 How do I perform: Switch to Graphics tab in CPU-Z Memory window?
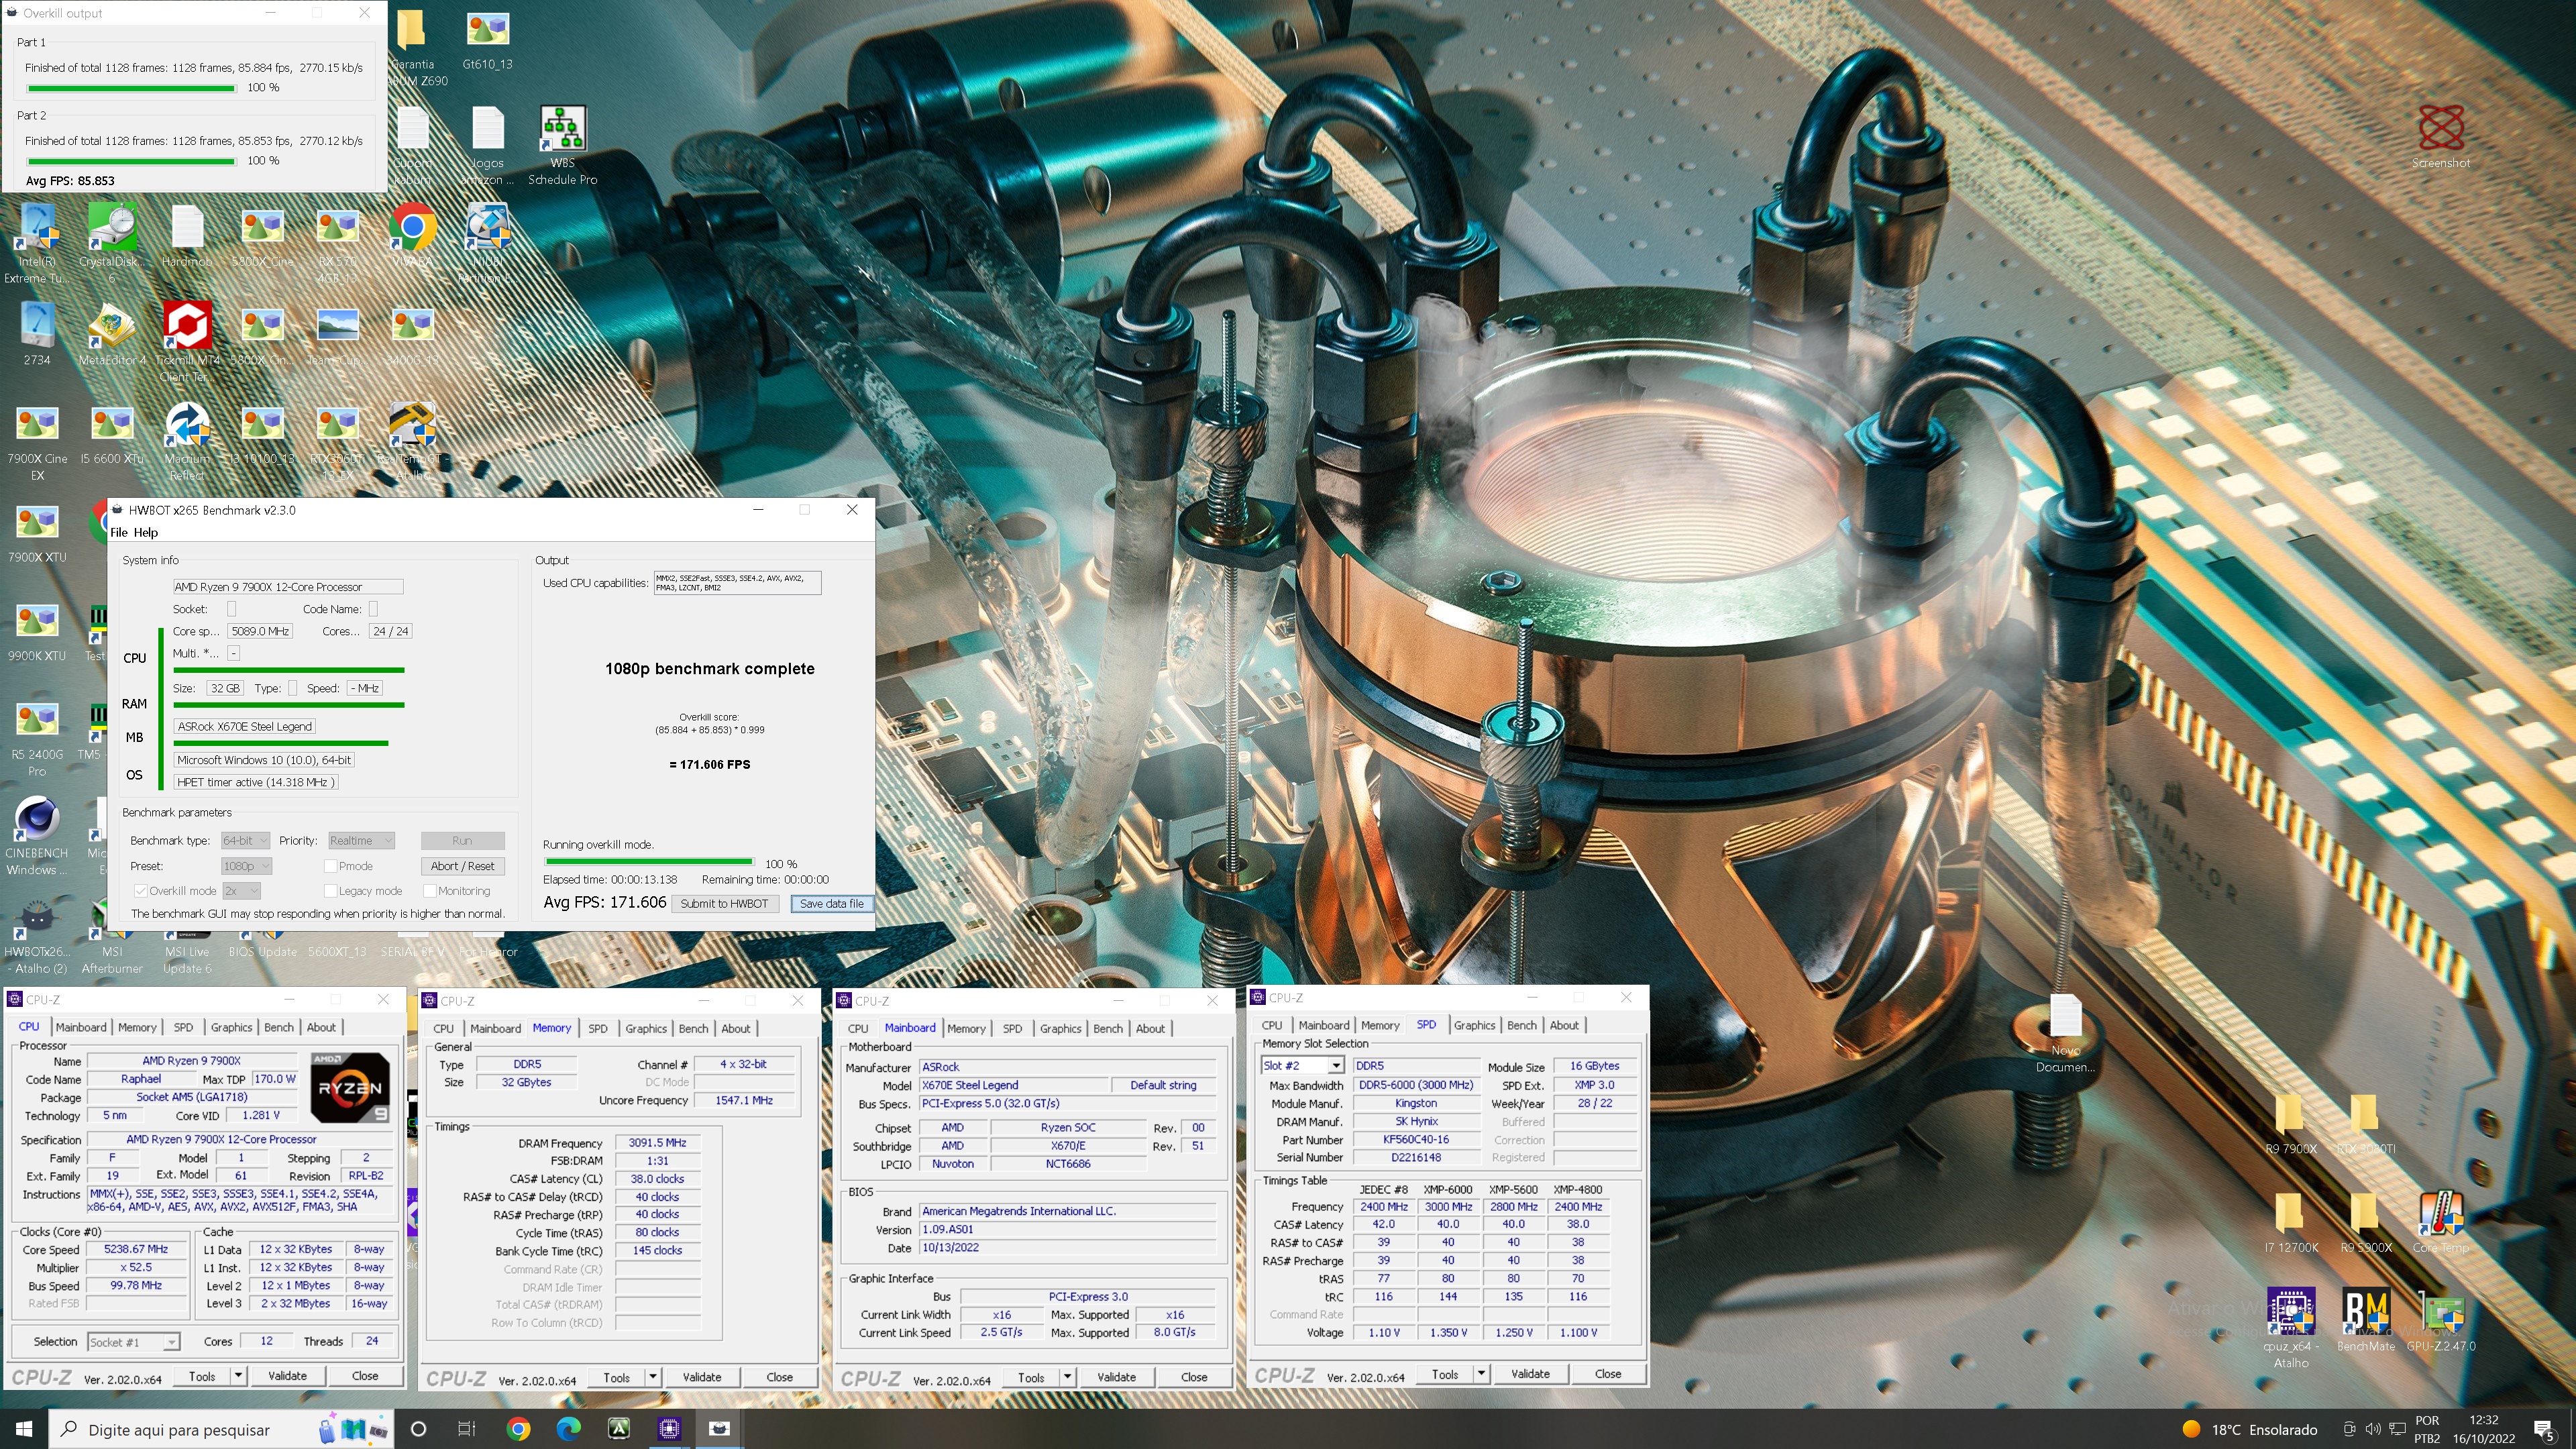[646, 1028]
